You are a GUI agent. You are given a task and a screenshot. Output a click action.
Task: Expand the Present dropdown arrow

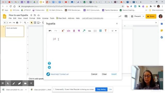click(143, 16)
